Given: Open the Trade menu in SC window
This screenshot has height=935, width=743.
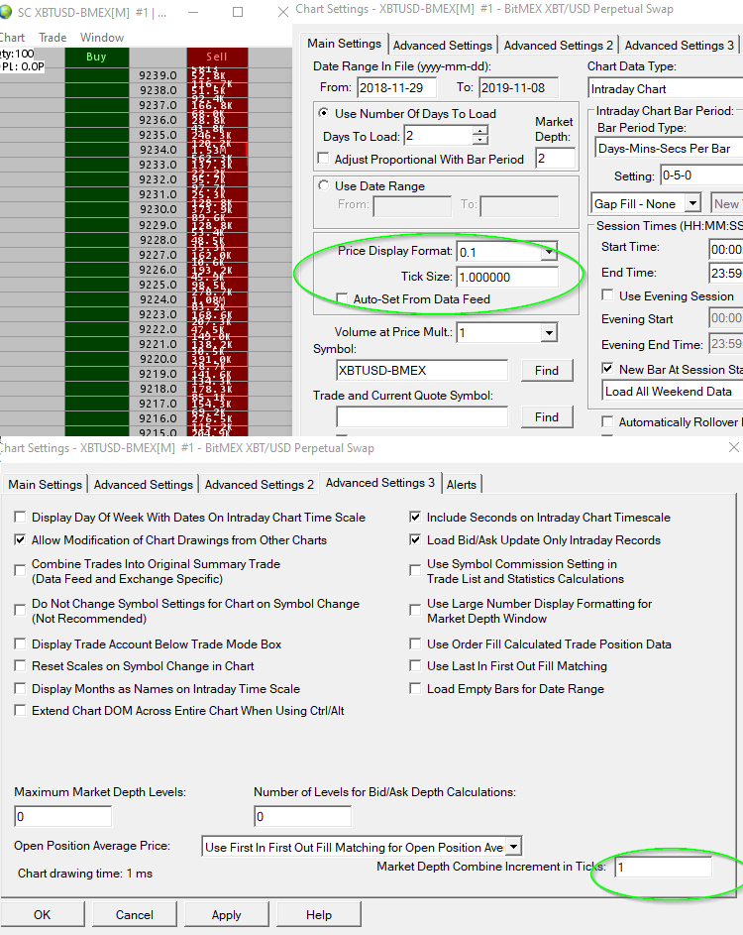Looking at the screenshot, I should pos(53,38).
